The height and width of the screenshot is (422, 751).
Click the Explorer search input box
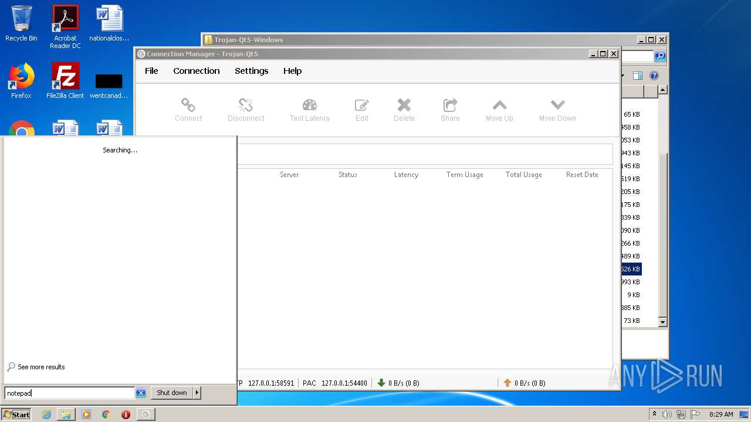[637, 56]
